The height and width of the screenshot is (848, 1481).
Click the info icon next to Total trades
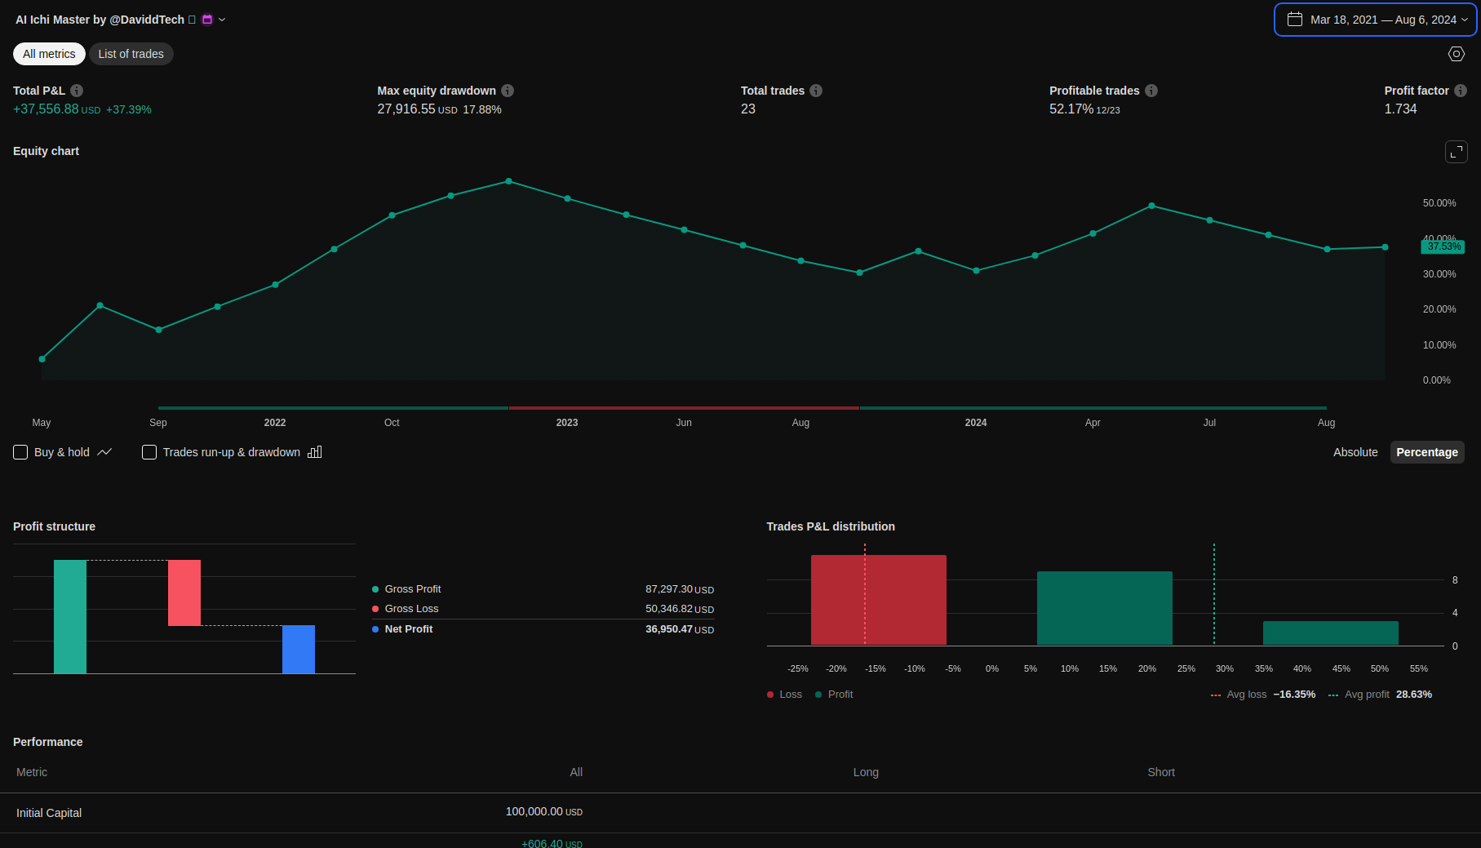[x=816, y=91]
